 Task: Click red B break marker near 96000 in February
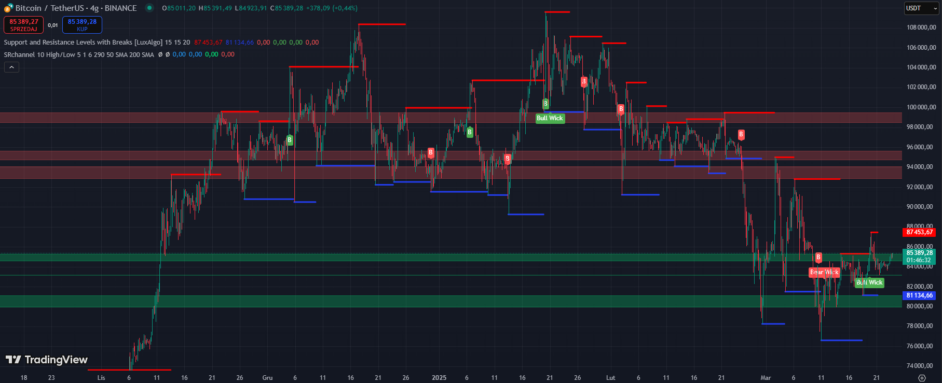741,135
